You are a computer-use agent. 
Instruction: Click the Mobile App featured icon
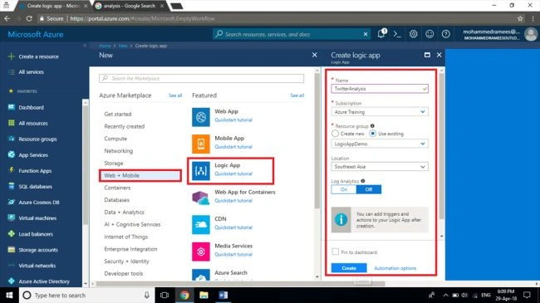(x=201, y=144)
